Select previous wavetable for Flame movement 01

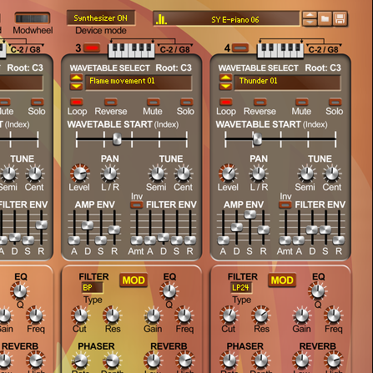click(76, 78)
